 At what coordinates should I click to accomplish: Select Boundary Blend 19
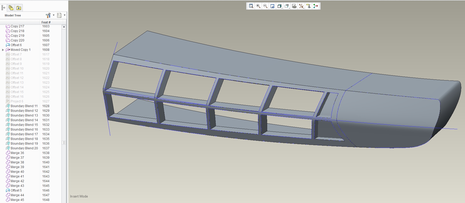pos(24,144)
